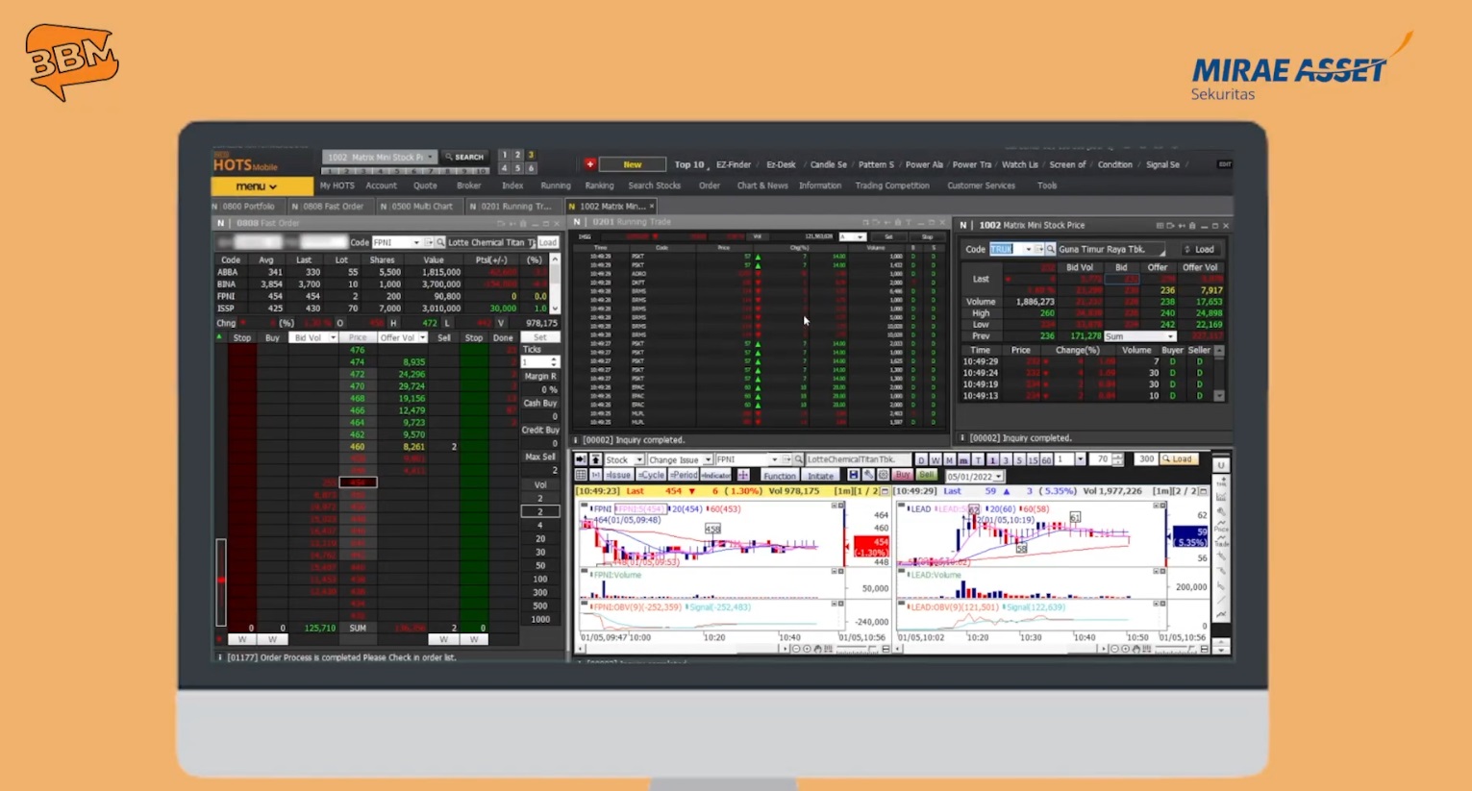The image size is (1472, 791).
Task: Click the crosshair icon next to Indicator button
Action: coord(743,476)
